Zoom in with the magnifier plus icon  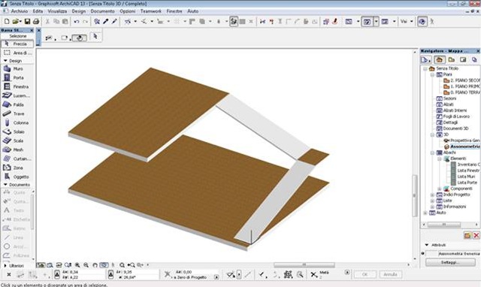[77, 265]
